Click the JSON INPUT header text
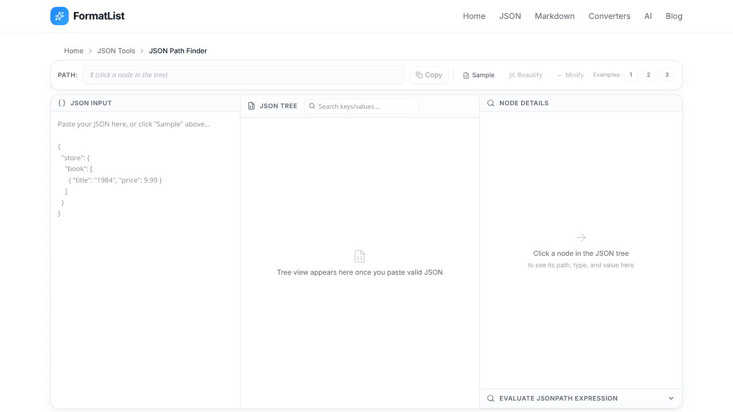Viewport: 733px width, 412px height. (x=91, y=103)
